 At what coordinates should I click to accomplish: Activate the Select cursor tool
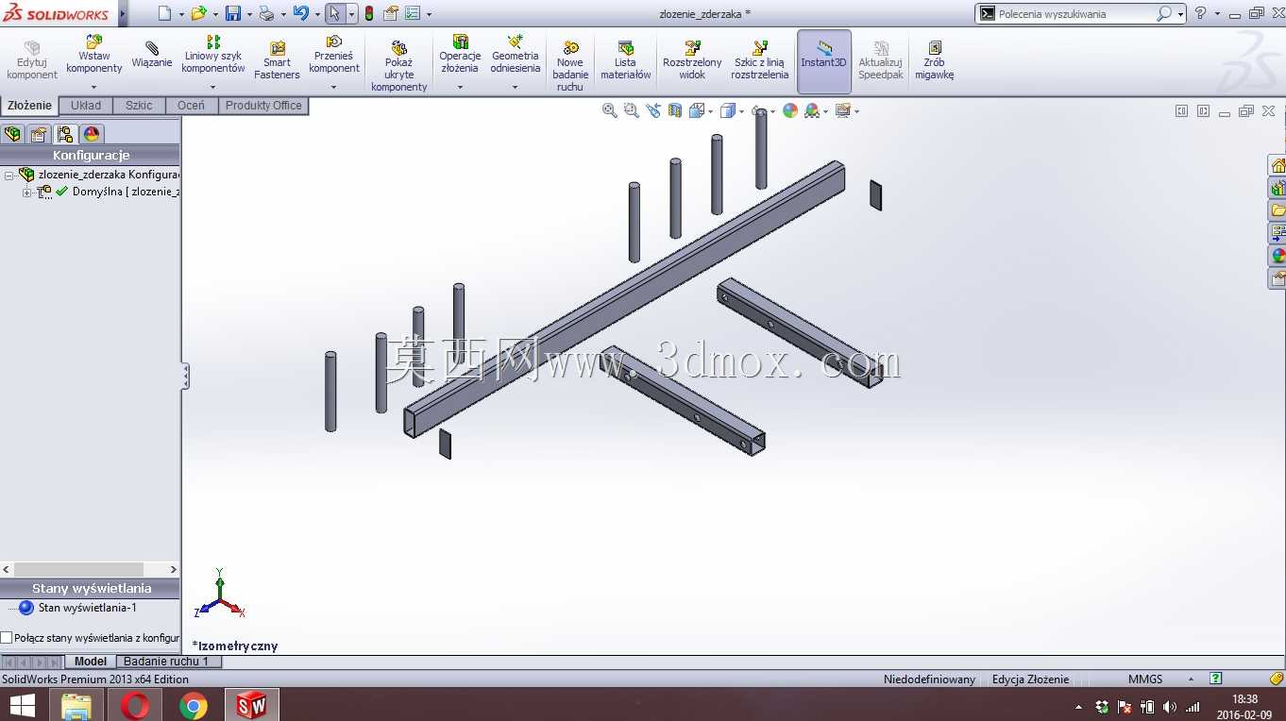tap(334, 13)
